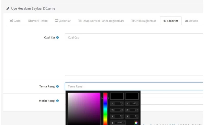The width and height of the screenshot is (204, 125).
Task: Click the H hue value field
Action: (133, 104)
